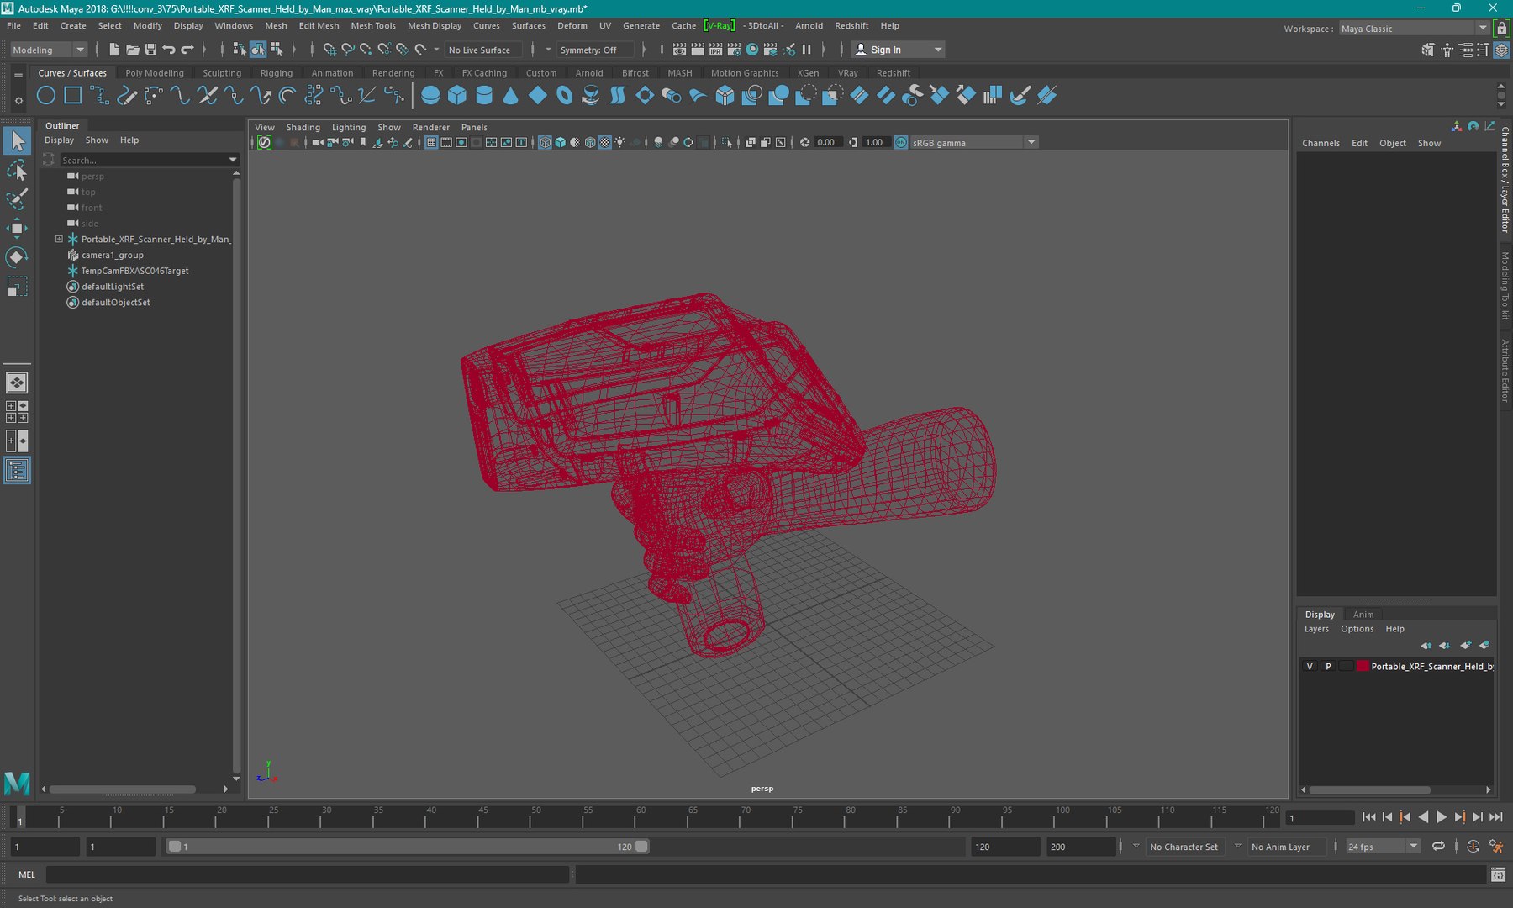Viewport: 1513px width, 908px height.
Task: Open the Modeling menu set dropdown
Action: [48, 50]
